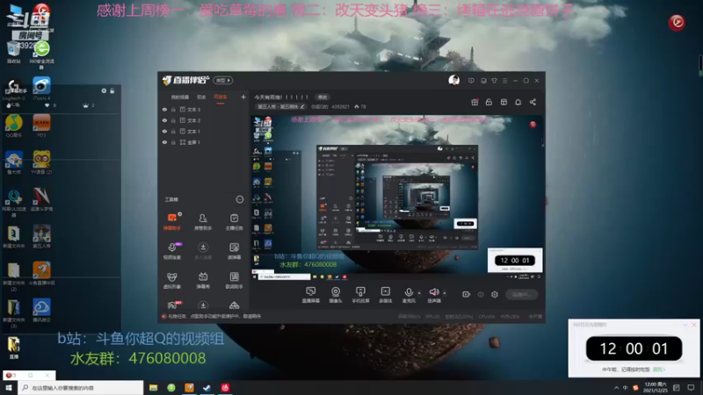Toggle the lock on 文本 1 source
Image resolution: width=703 pixels, height=395 pixels.
(x=173, y=131)
